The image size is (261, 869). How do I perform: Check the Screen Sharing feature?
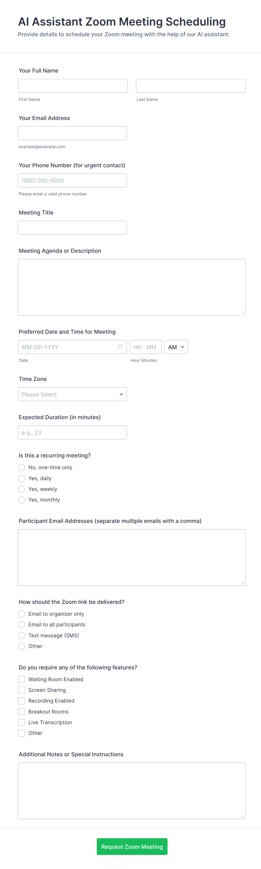[x=22, y=690]
